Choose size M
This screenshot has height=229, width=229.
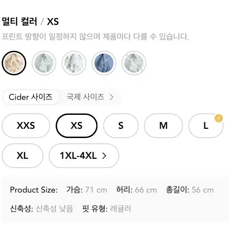tap(164, 126)
